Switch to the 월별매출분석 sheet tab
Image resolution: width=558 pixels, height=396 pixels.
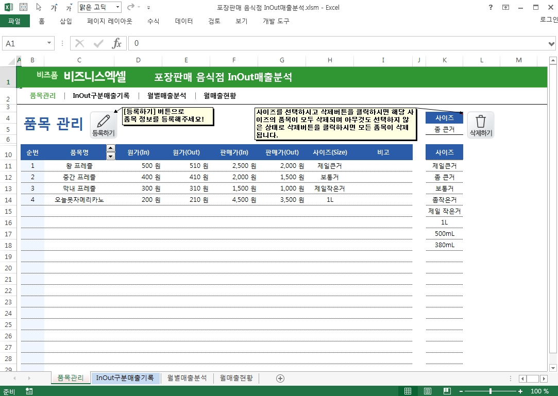pos(187,378)
